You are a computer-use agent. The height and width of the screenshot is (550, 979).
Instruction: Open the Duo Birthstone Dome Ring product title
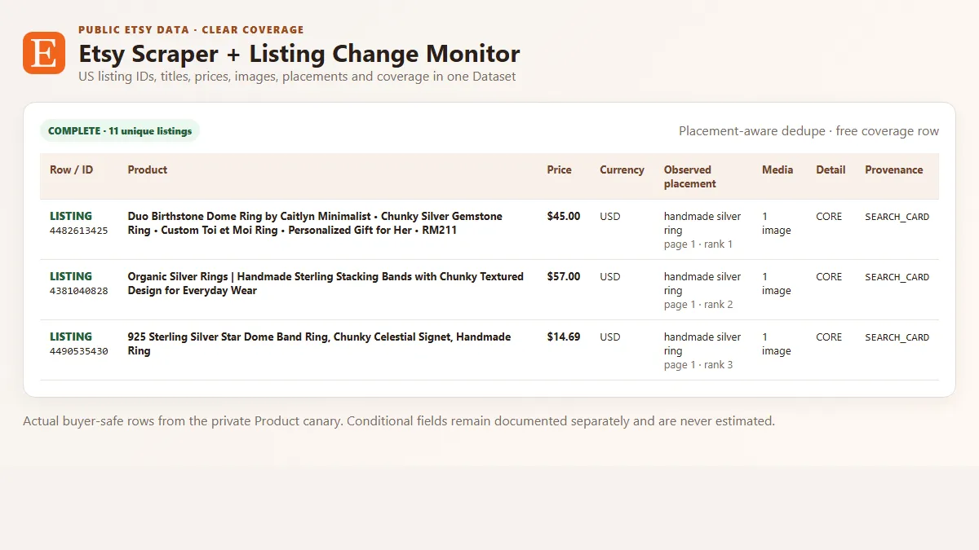[x=315, y=223]
